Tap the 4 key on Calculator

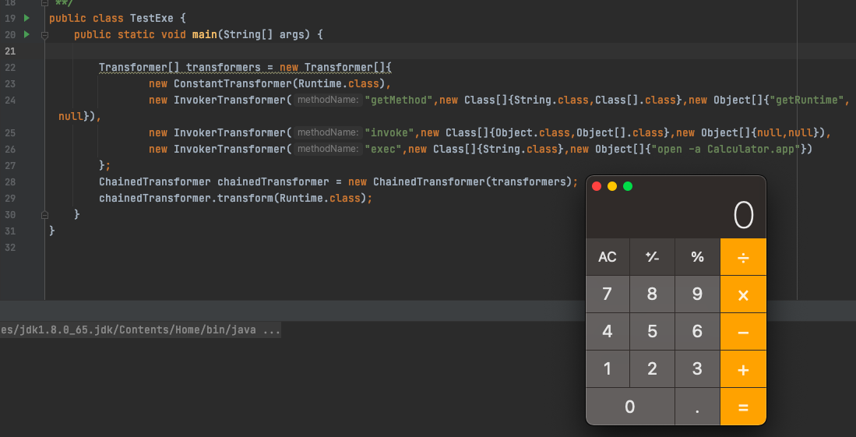pyautogui.click(x=607, y=332)
